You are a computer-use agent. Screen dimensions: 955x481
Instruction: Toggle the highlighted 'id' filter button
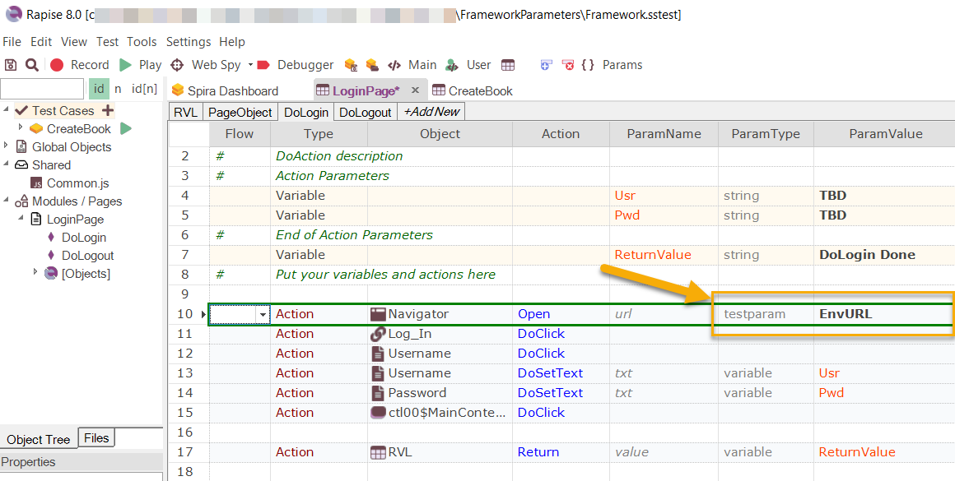(x=99, y=89)
